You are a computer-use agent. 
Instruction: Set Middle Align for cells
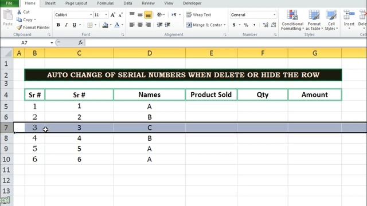pos(140,15)
